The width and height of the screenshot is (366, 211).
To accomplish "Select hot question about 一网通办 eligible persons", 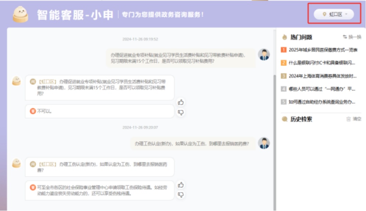I will (322, 89).
